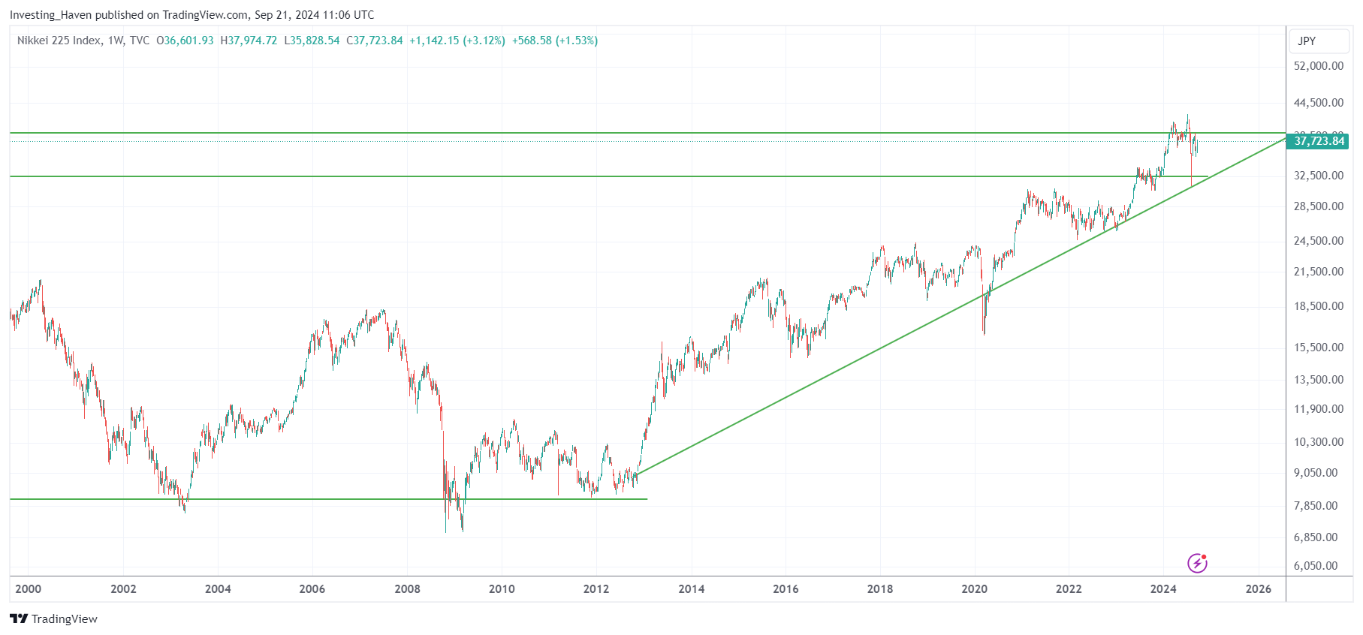This screenshot has height=635, width=1363.
Task: Click the Nikkei 225 Index symbol title
Action: [59, 41]
